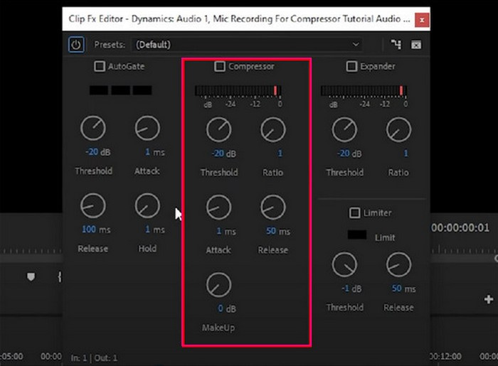Click the In: 1 | Out: 1 status text

coord(94,358)
